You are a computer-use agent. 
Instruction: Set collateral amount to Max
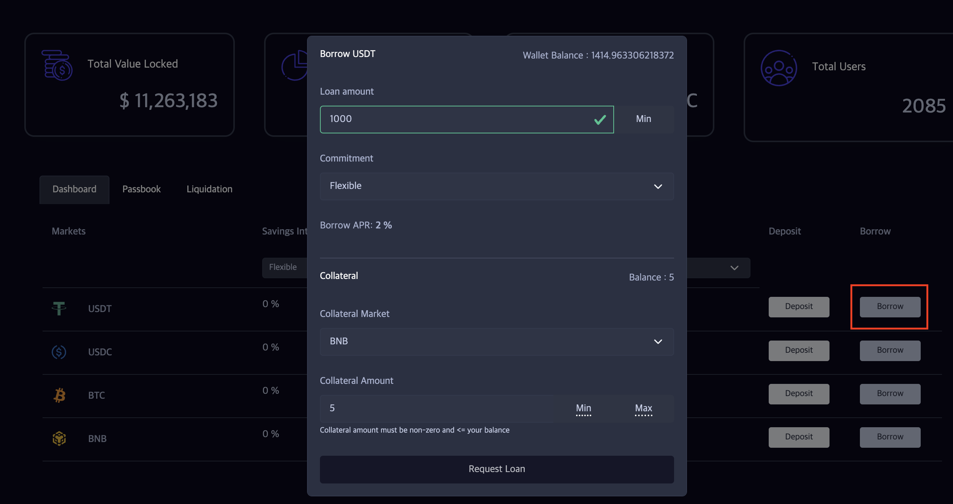point(643,409)
